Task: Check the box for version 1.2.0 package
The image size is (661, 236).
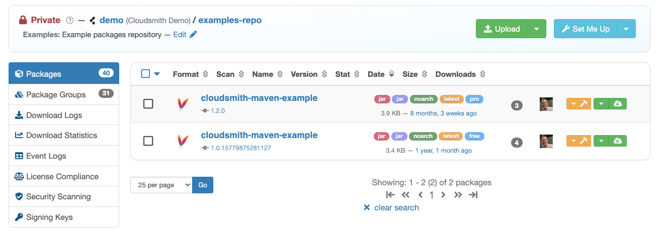Action: tap(148, 104)
